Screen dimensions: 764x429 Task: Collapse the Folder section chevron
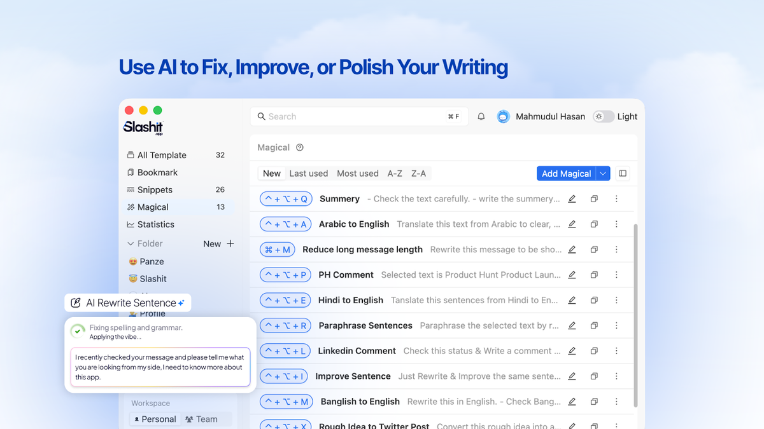point(131,243)
